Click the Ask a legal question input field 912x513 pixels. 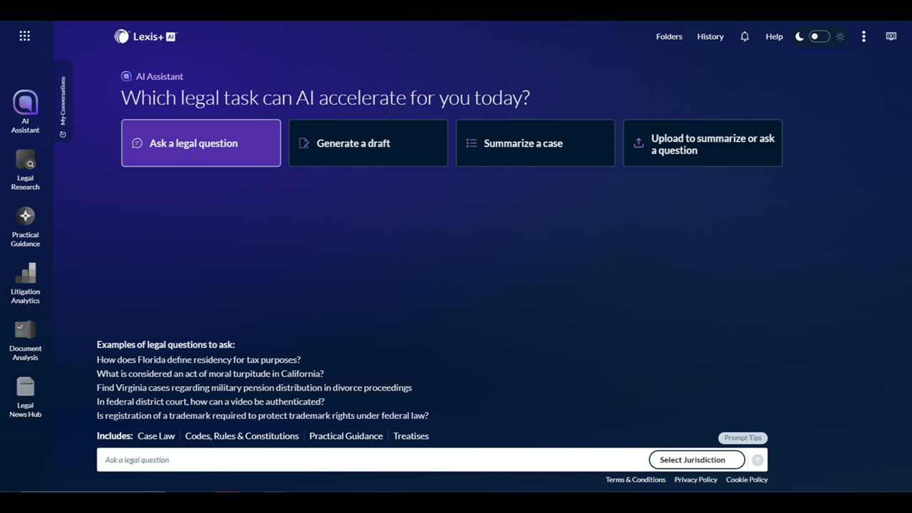point(370,460)
